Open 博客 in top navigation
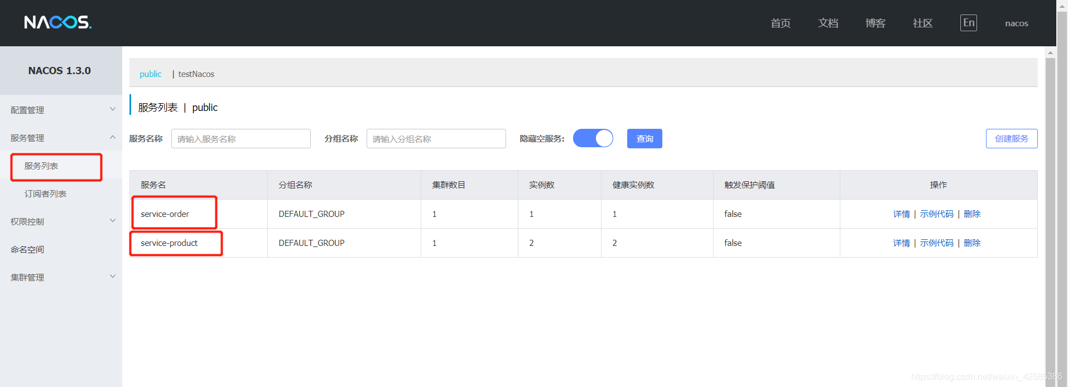 point(875,23)
